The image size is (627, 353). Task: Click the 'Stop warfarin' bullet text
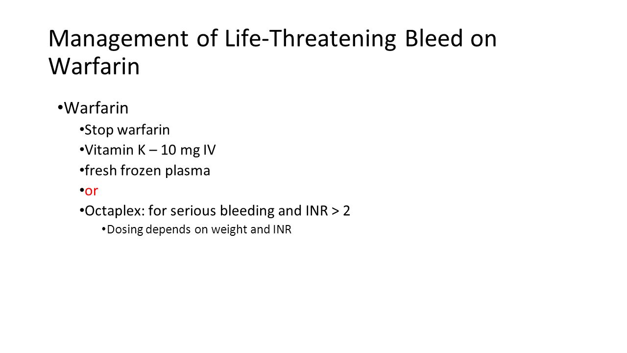point(127,130)
